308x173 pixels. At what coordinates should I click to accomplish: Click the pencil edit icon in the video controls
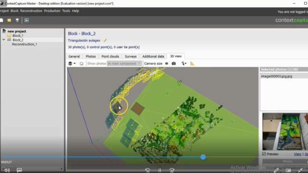click(x=276, y=170)
